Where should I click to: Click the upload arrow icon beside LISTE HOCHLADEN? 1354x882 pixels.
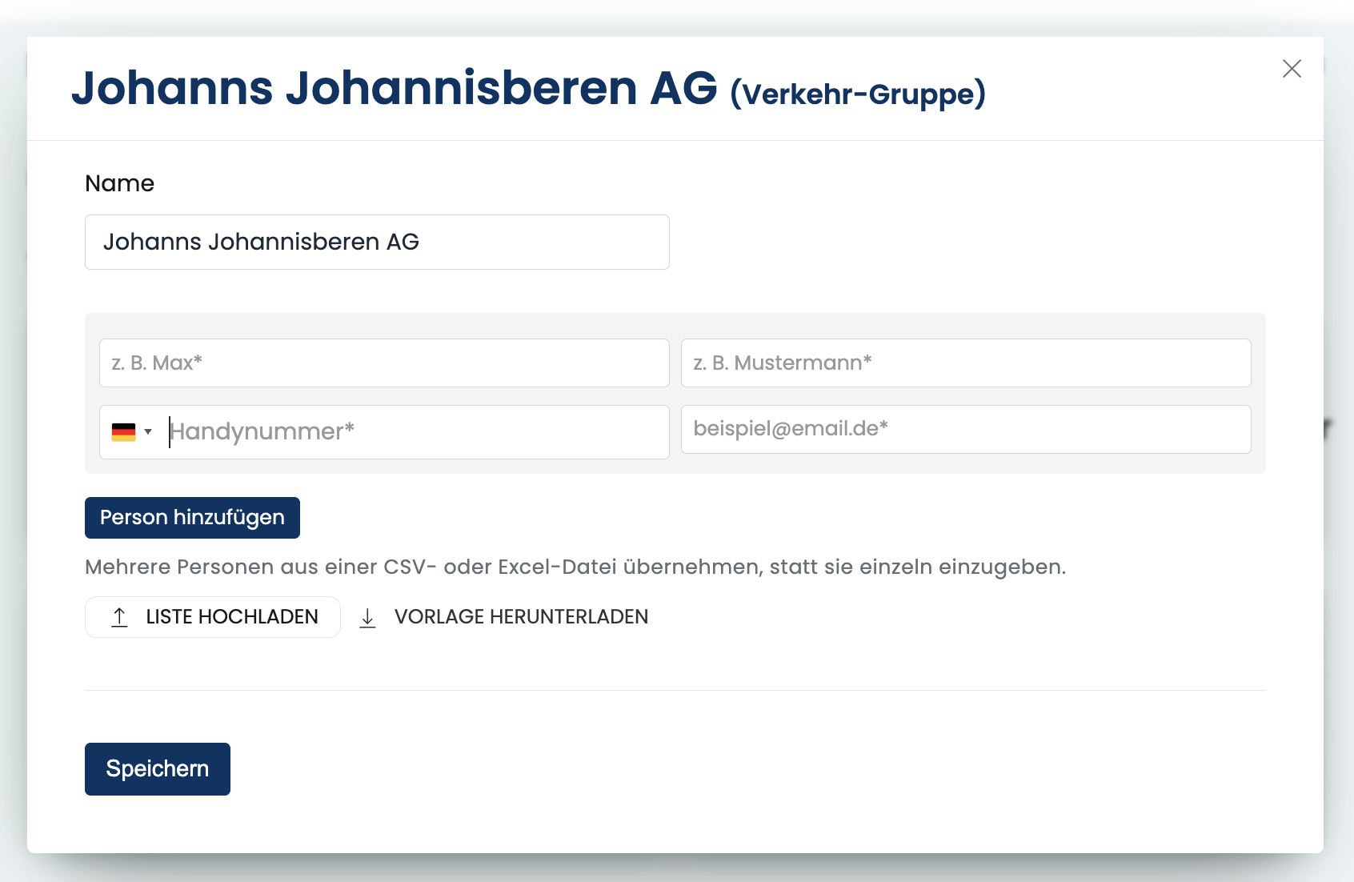119,617
